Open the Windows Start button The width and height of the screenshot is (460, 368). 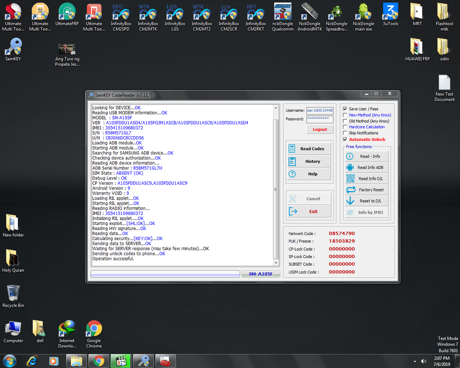click(x=9, y=361)
